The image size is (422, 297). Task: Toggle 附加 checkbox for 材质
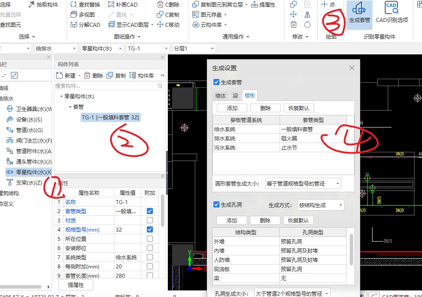[x=149, y=220]
